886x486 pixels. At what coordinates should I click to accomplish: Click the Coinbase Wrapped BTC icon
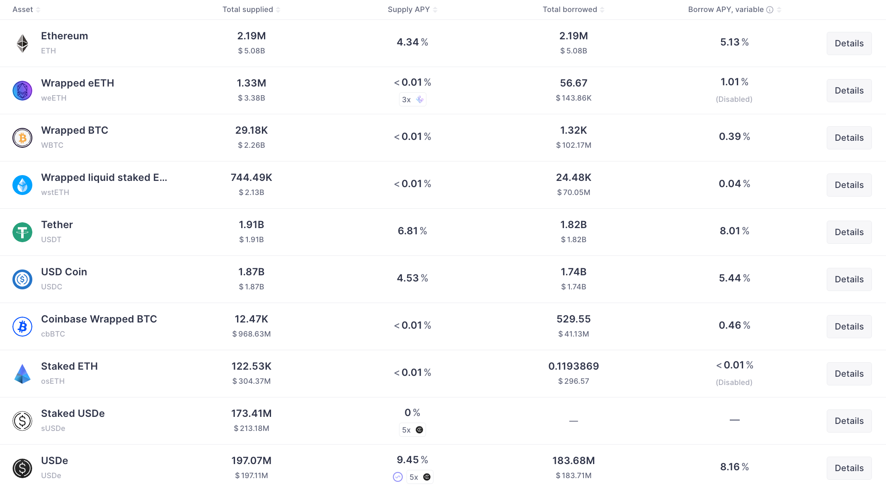click(22, 326)
